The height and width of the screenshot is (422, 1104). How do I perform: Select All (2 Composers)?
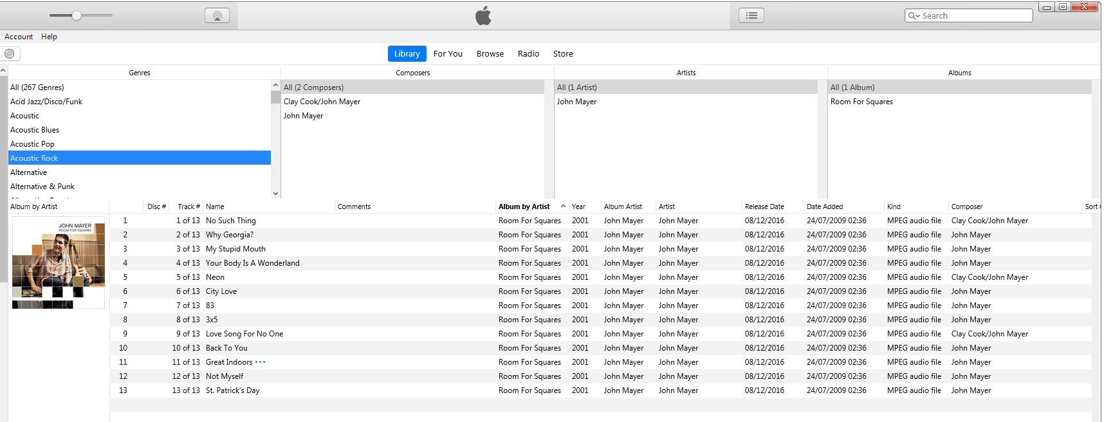click(x=412, y=87)
